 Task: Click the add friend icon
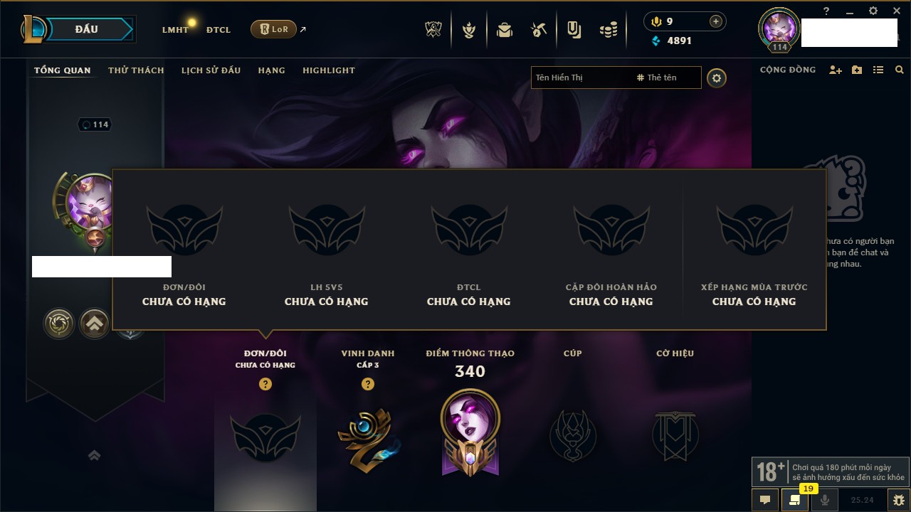click(x=836, y=70)
